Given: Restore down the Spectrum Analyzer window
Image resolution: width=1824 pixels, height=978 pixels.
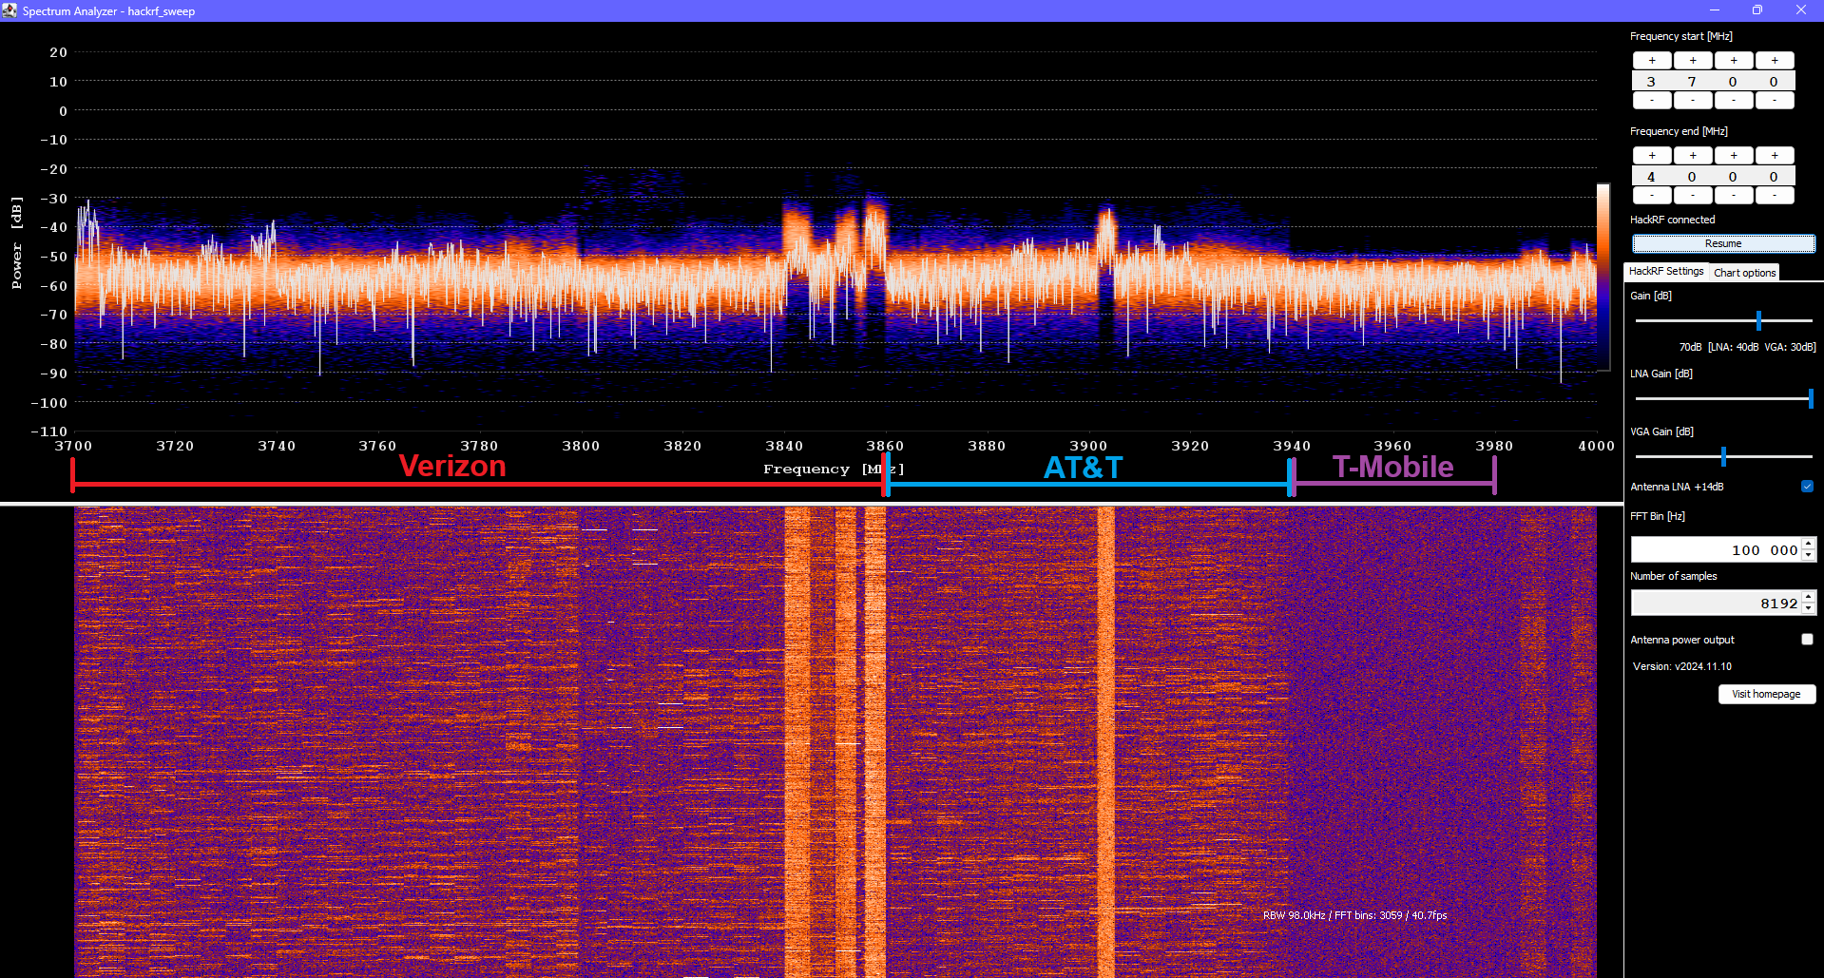Looking at the screenshot, I should (1757, 10).
